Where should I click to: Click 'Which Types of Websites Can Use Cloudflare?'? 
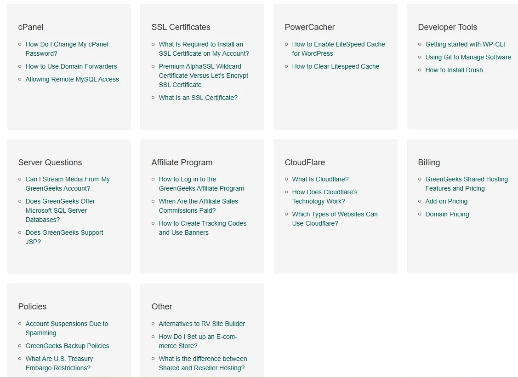(x=335, y=219)
